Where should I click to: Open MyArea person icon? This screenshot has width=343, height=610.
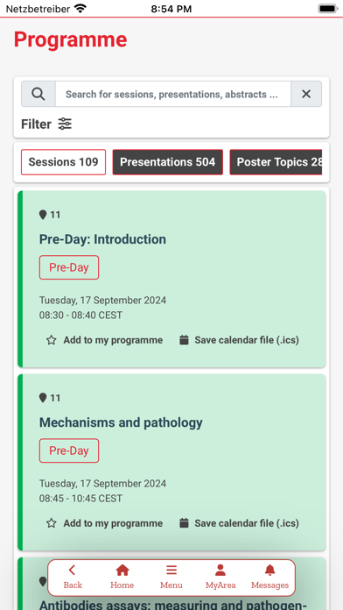(220, 571)
